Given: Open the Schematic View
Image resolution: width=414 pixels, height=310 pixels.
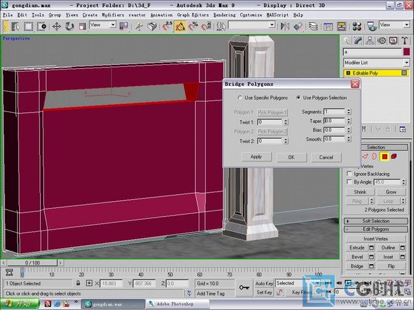Looking at the screenshot, I should 341,26.
